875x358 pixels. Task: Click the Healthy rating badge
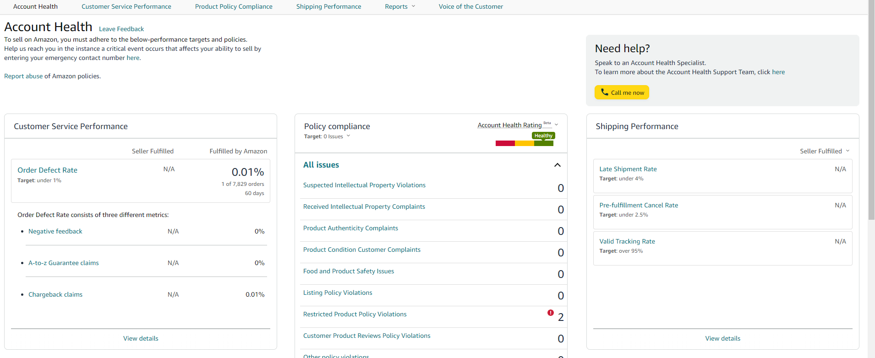543,136
